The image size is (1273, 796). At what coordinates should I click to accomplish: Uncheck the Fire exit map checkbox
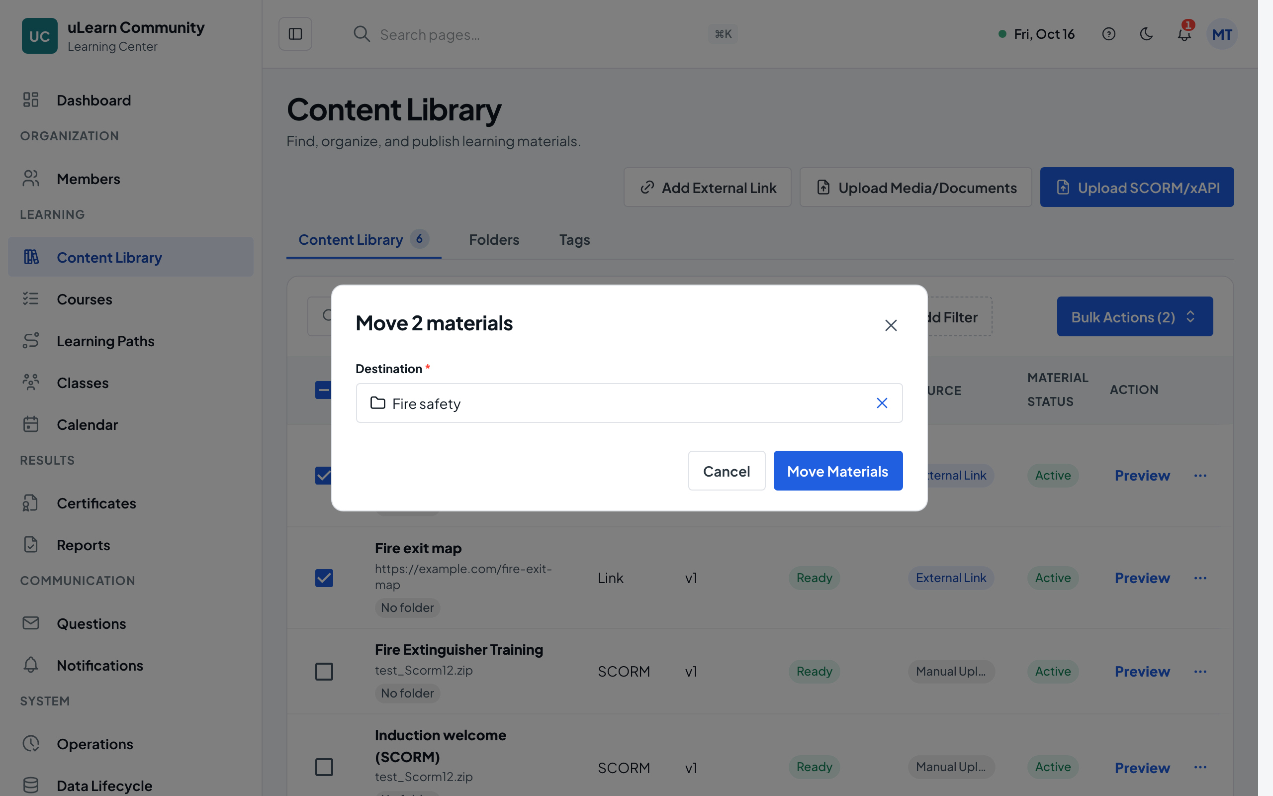(324, 578)
